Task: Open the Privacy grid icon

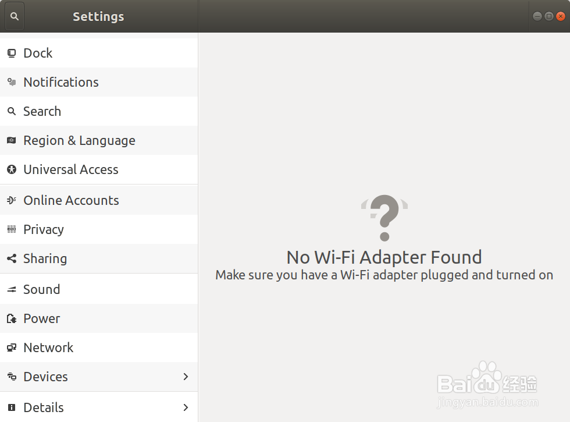Action: tap(12, 229)
